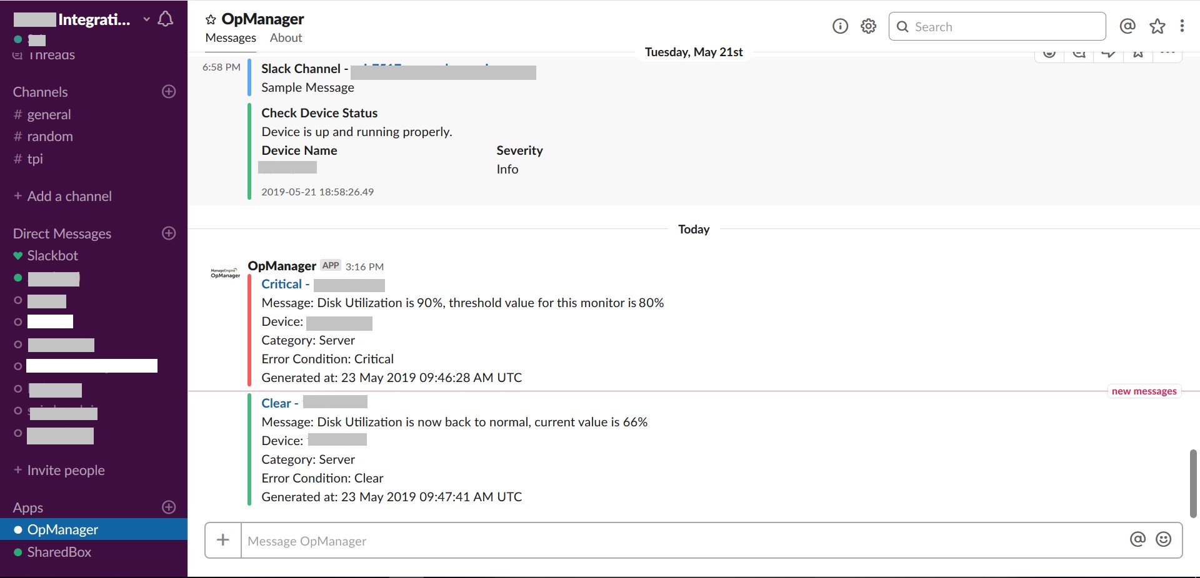Star the OpManager conversation
Image resolution: width=1200 pixels, height=578 pixels.
211,20
